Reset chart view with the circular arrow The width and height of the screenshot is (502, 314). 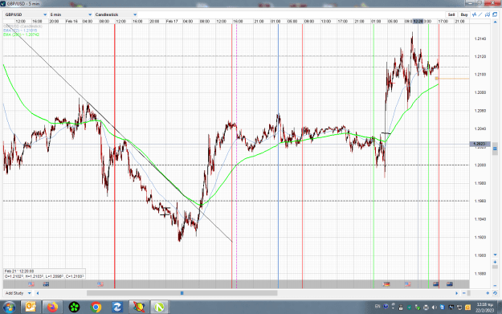[495, 293]
